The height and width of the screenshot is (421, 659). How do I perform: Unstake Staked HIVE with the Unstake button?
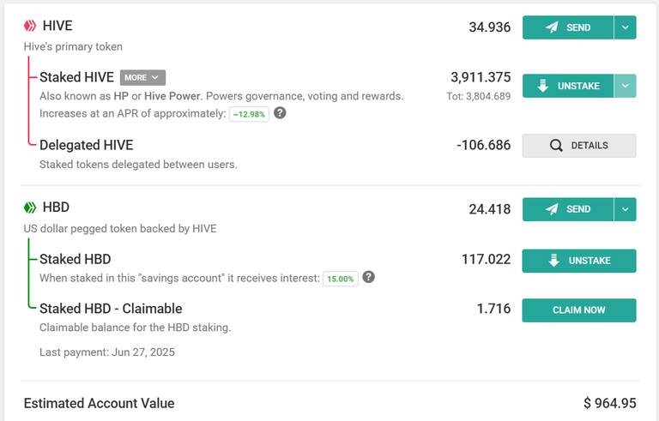[568, 86]
